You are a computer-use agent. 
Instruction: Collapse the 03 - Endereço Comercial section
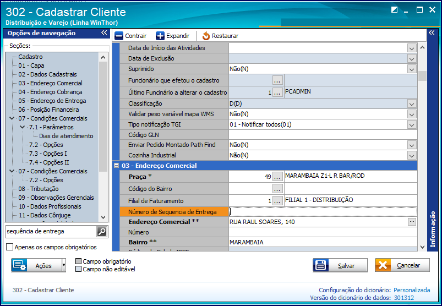click(116, 166)
